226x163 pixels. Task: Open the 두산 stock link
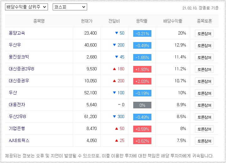(x=13, y=93)
